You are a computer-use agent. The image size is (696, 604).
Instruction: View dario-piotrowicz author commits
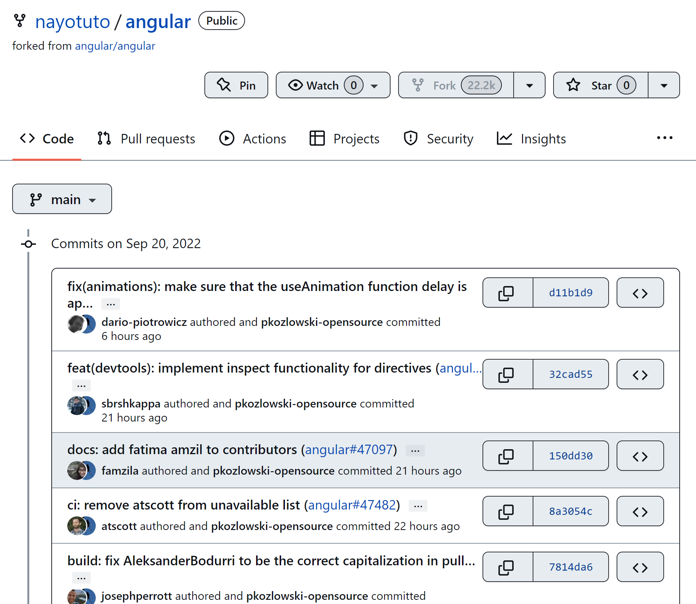pos(144,322)
